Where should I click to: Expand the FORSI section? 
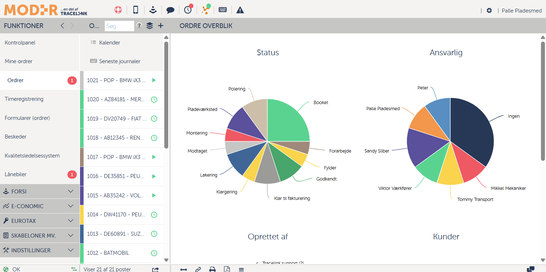(x=39, y=192)
